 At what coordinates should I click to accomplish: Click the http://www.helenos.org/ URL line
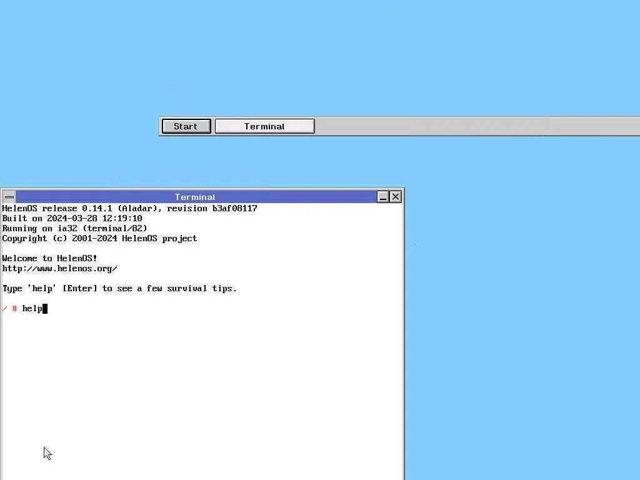(59, 269)
